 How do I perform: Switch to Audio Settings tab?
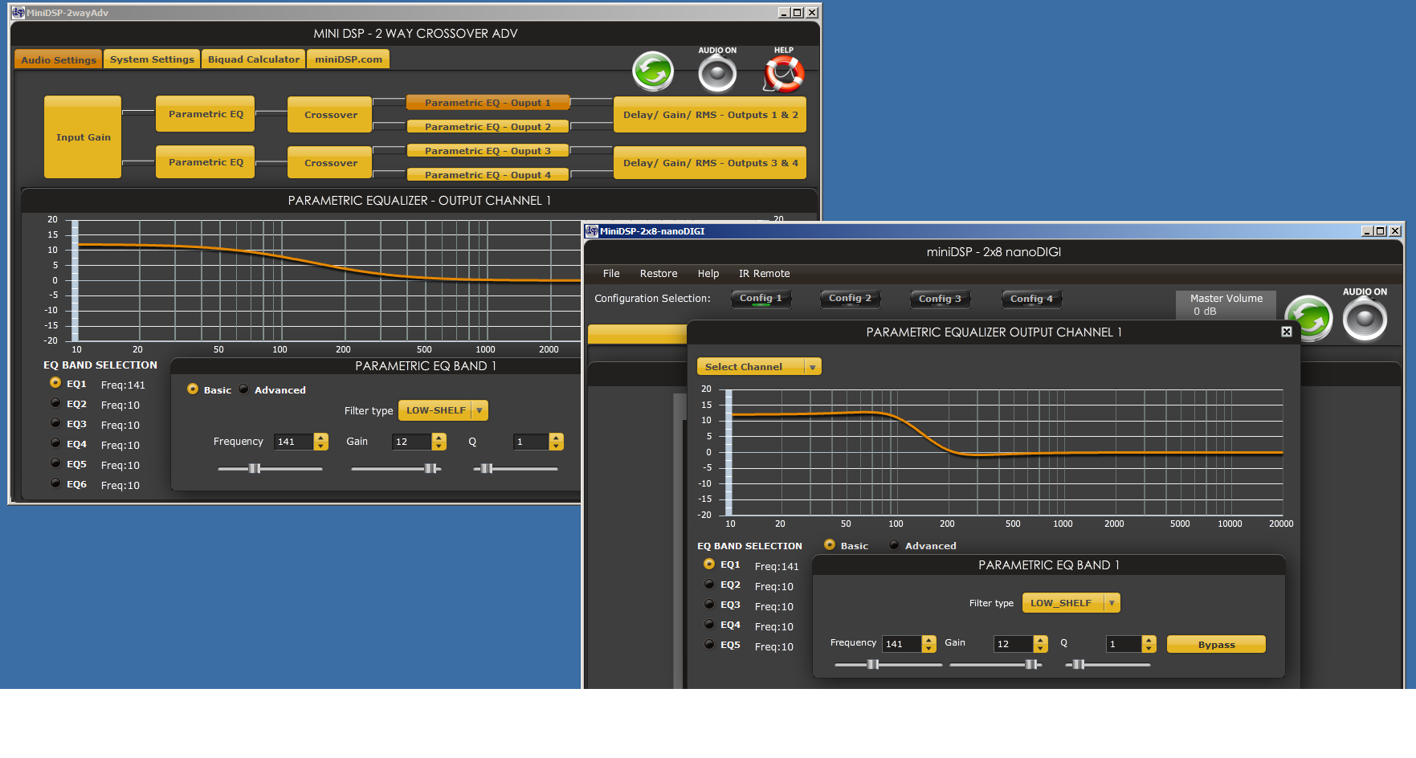(x=59, y=59)
